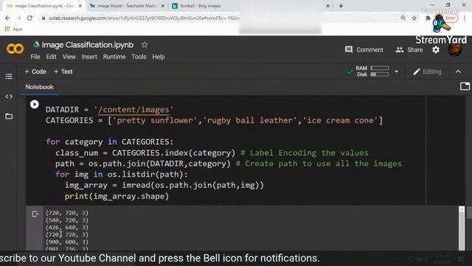This screenshot has height=266, width=472.
Task: Click the user account avatar in Colab
Action: tap(454, 50)
